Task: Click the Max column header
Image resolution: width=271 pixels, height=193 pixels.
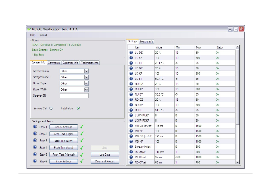Action: 205,47
